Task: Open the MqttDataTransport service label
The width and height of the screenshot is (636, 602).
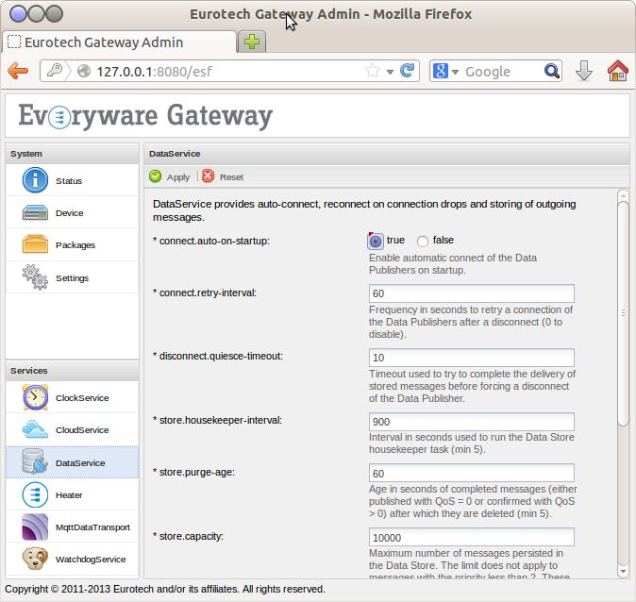Action: pyautogui.click(x=92, y=527)
